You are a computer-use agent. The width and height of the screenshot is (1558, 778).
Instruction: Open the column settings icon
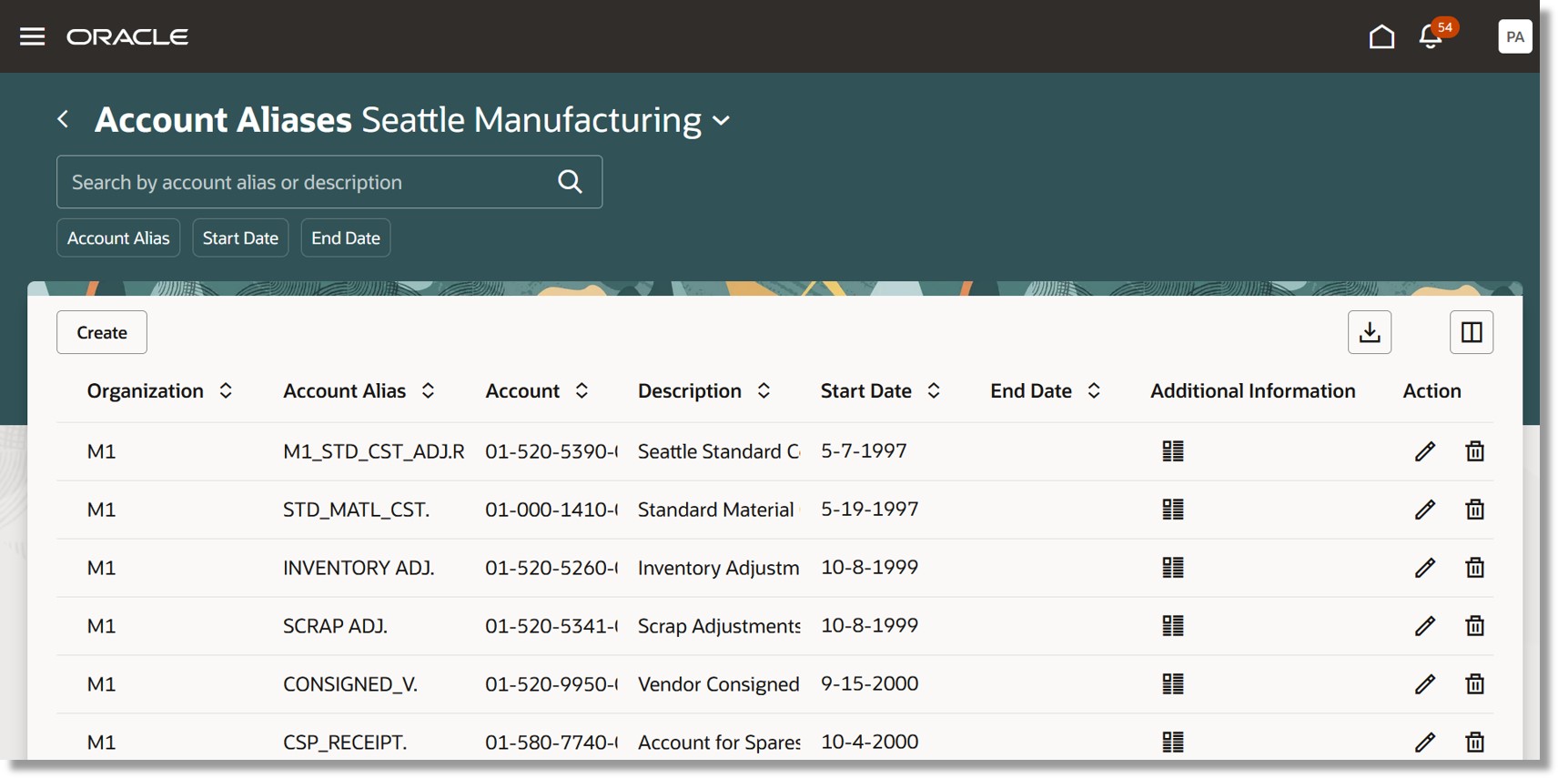tap(1472, 332)
